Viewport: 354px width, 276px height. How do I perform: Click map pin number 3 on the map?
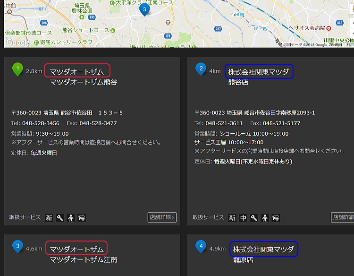144,9
